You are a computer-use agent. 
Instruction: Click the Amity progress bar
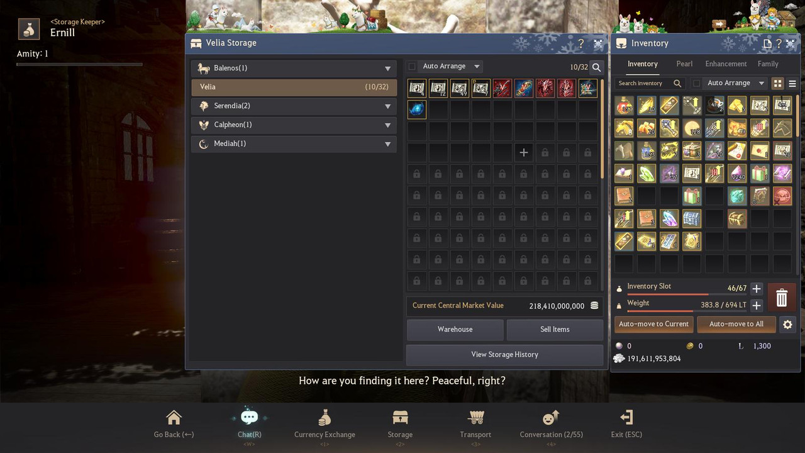coord(79,64)
